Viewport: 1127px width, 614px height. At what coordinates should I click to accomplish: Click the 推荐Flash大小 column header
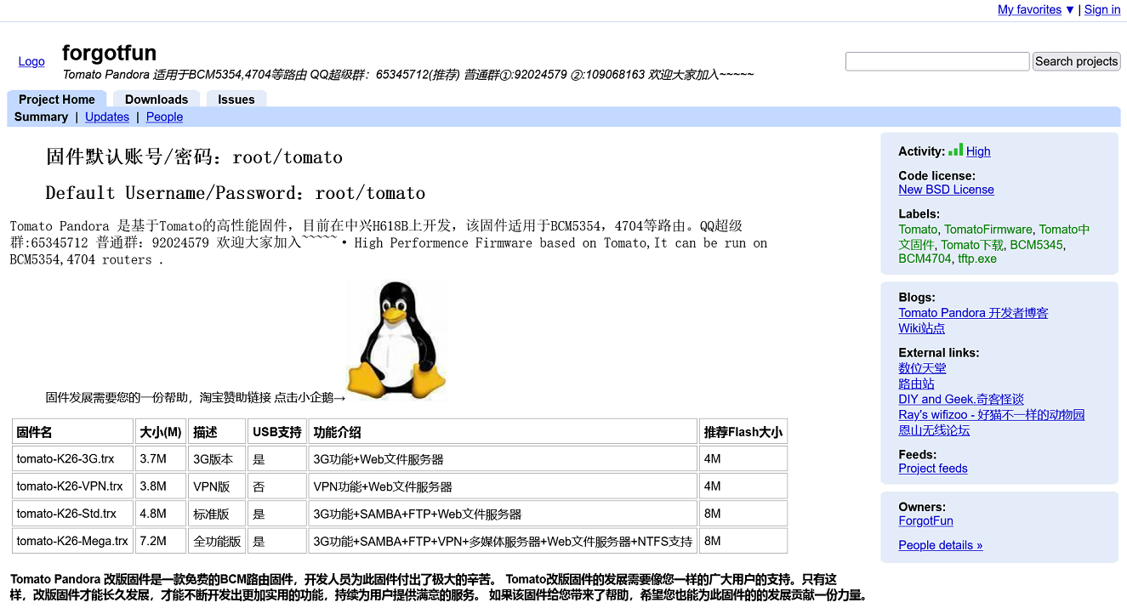743,432
